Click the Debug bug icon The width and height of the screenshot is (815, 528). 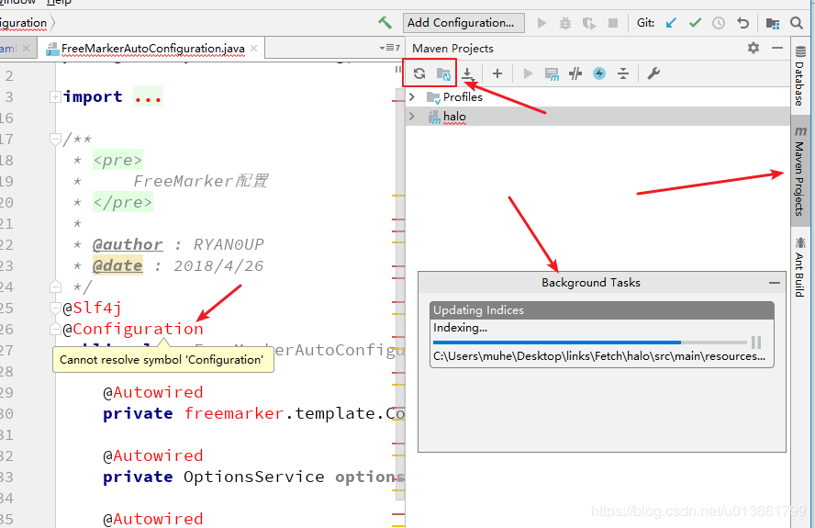pyautogui.click(x=565, y=23)
